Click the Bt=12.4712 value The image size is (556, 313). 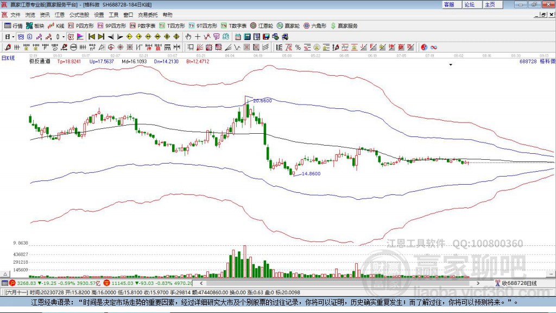pos(198,61)
